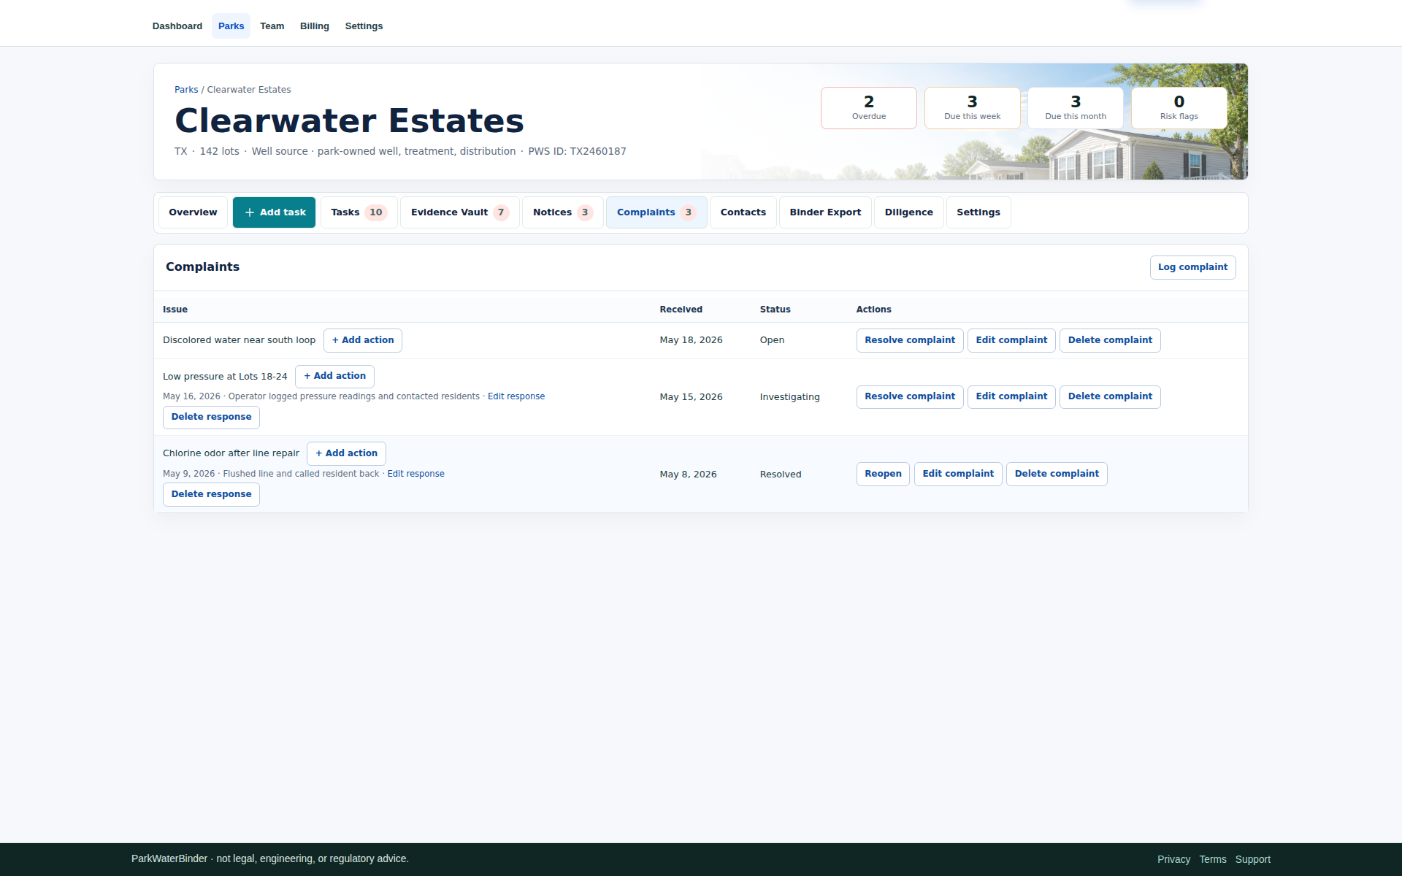Screen dimensions: 1402x876
Task: Go to the Team page
Action: coord(272,26)
